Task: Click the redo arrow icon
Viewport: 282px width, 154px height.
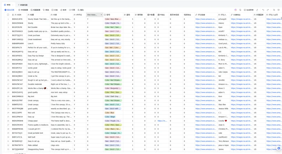Action: (267, 10)
